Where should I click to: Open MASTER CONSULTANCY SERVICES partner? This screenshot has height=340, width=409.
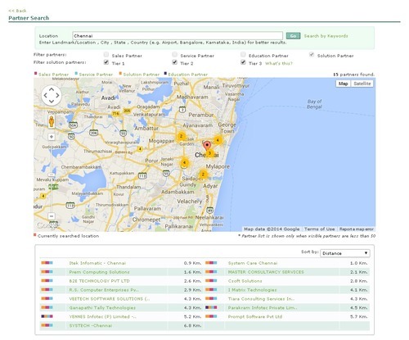(266, 272)
